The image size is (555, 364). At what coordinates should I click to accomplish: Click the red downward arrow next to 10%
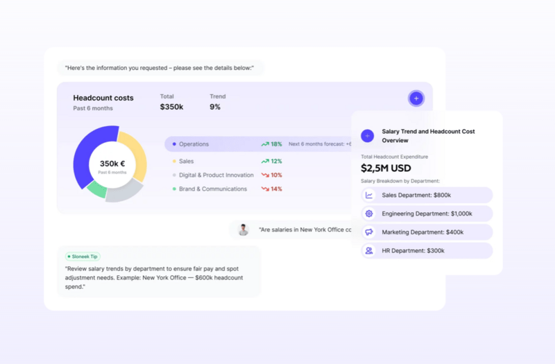(x=265, y=175)
